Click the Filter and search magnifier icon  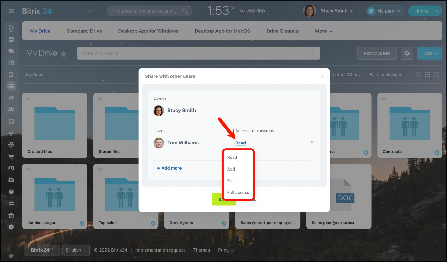tap(312, 53)
